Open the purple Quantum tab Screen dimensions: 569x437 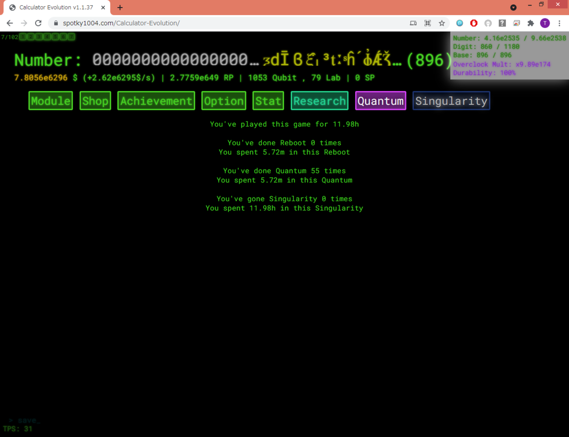pos(381,101)
